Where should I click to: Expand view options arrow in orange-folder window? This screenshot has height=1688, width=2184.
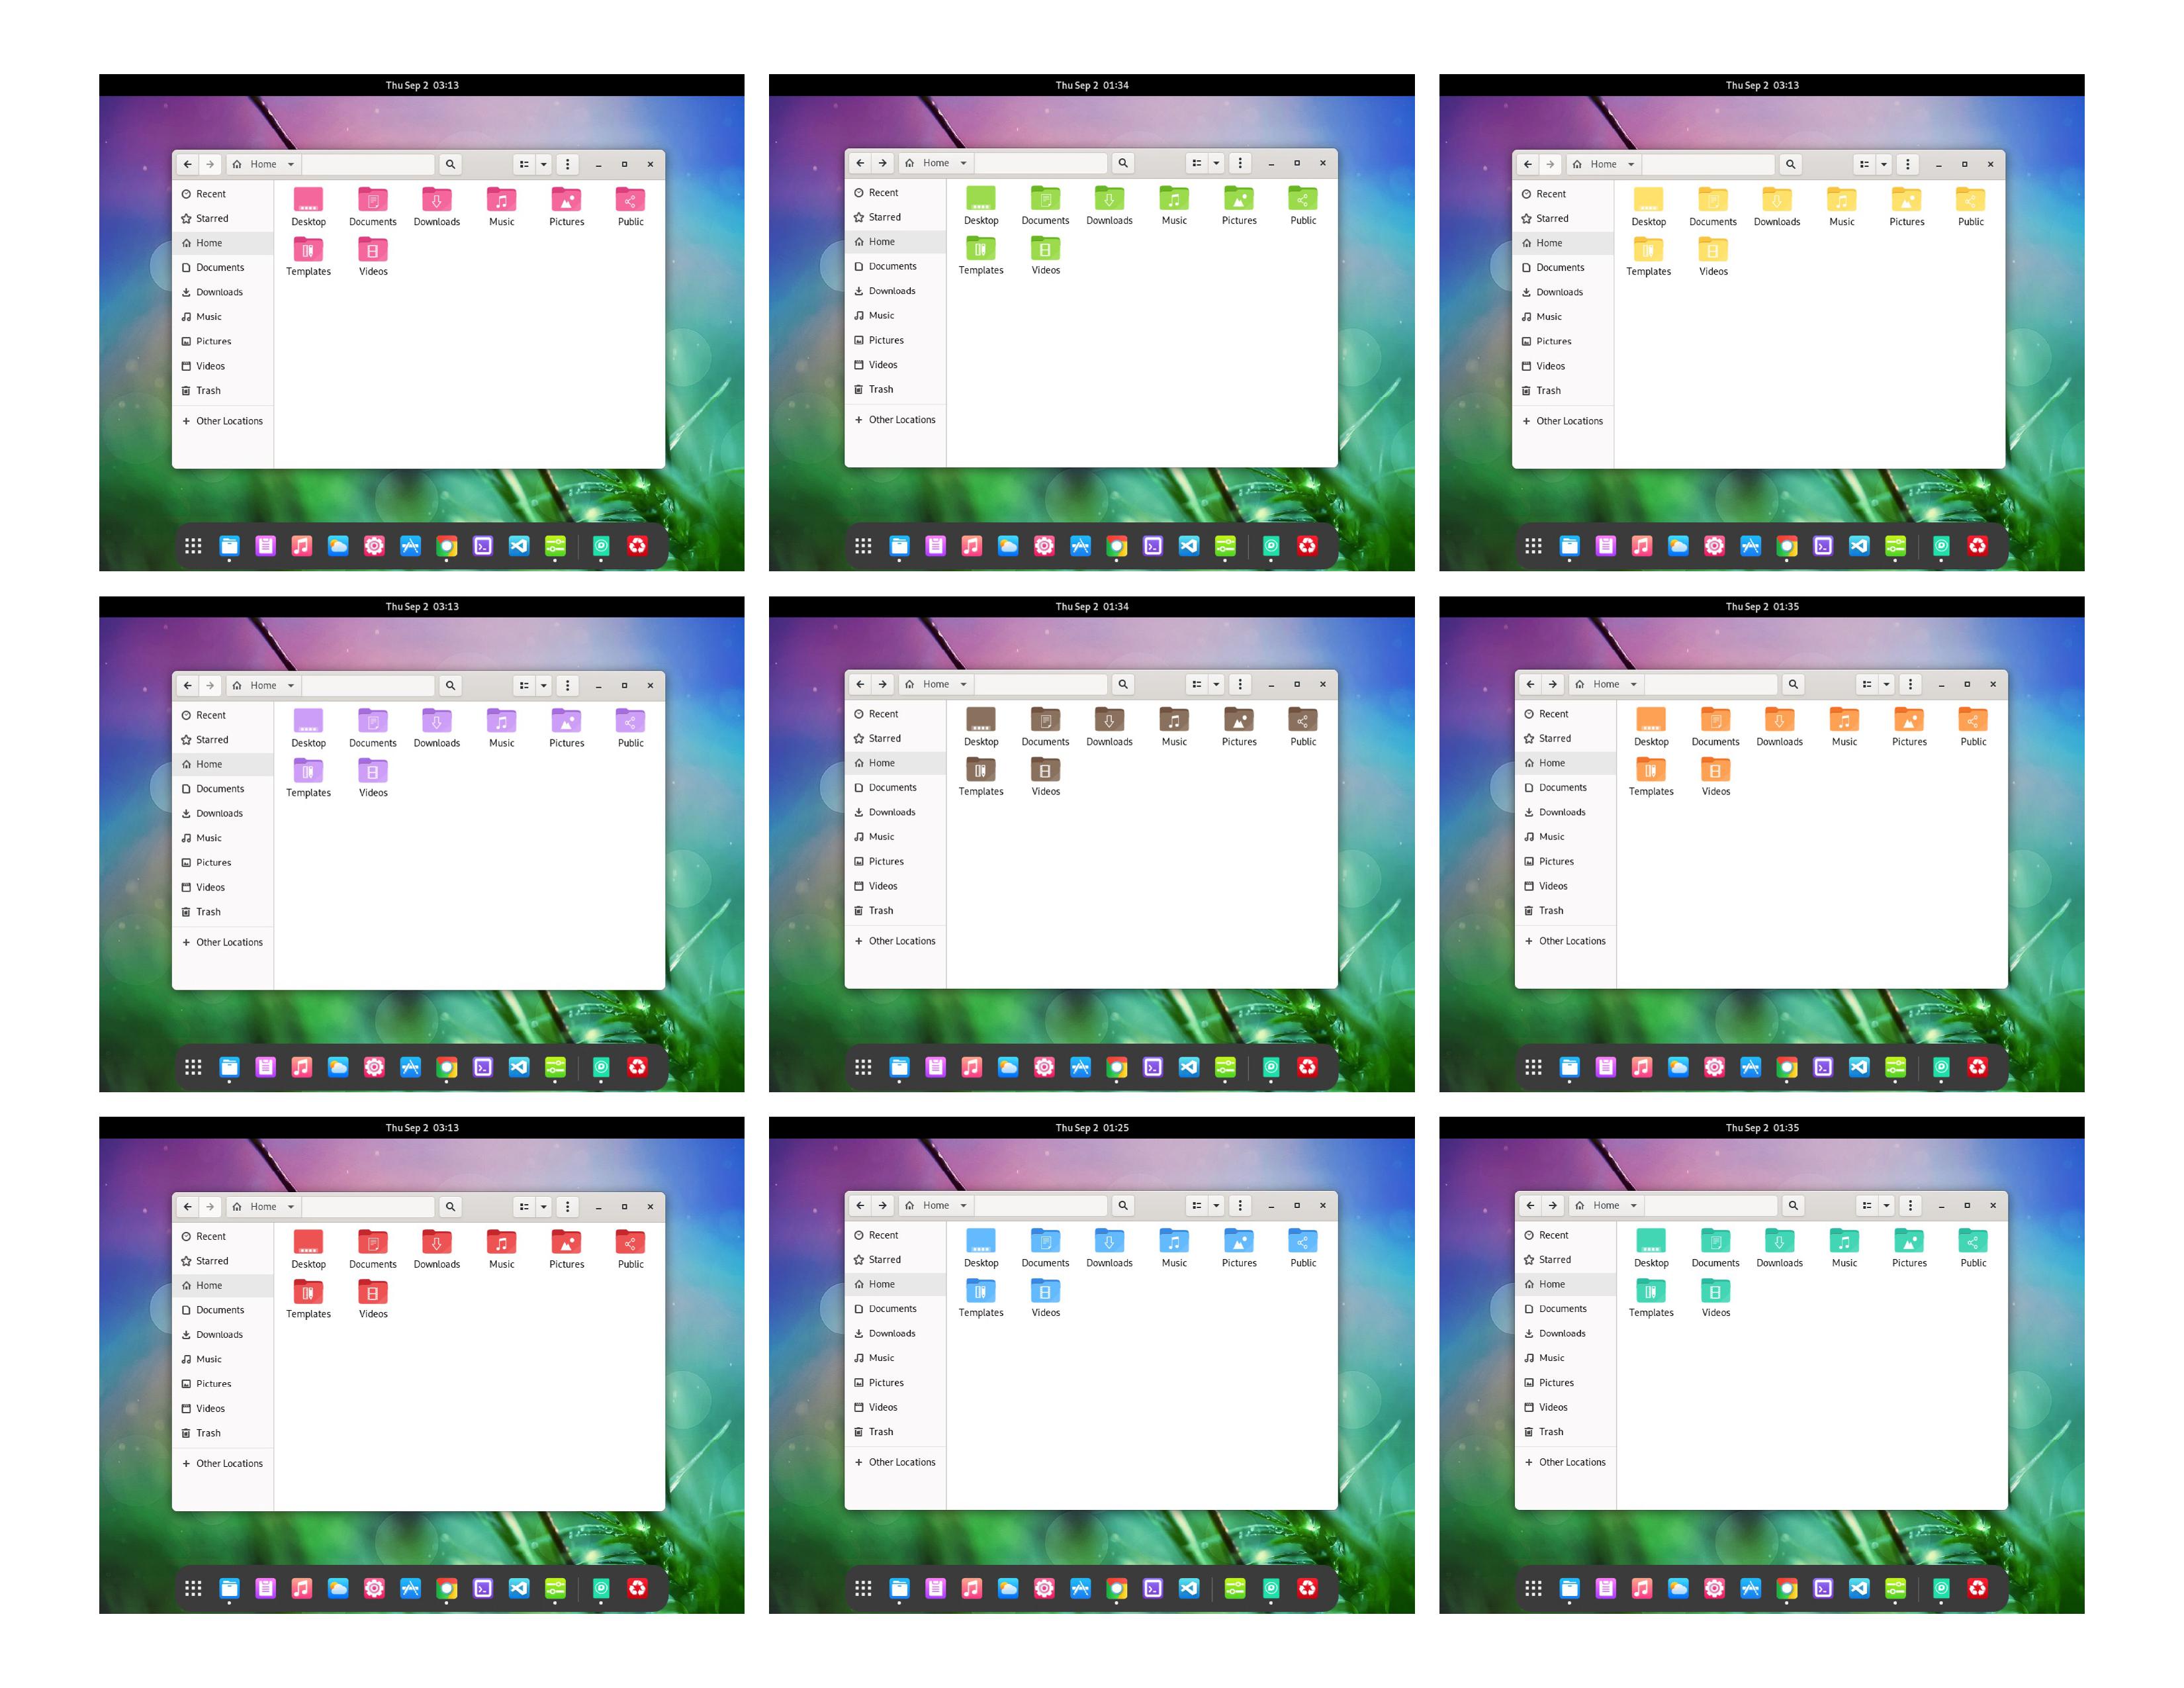pos(1887,684)
